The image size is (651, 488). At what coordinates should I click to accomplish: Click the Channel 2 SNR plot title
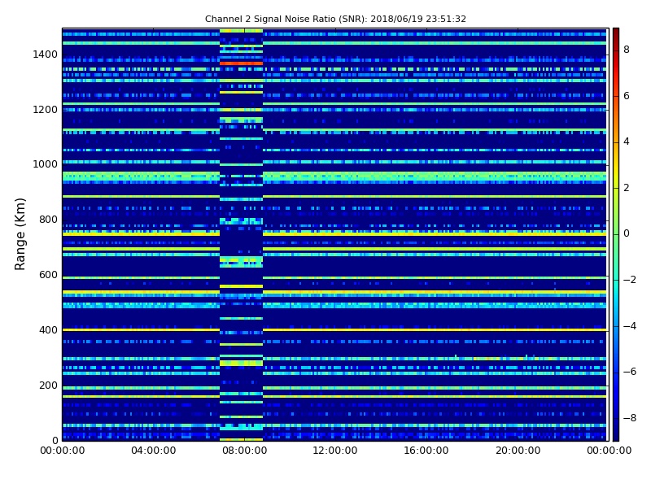(x=335, y=19)
